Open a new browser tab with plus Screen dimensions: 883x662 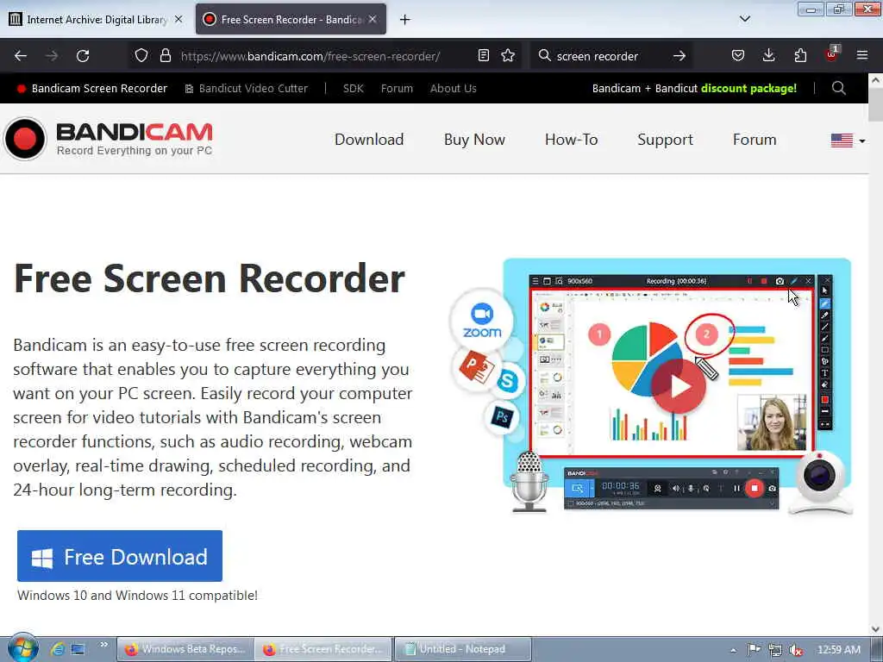click(405, 20)
